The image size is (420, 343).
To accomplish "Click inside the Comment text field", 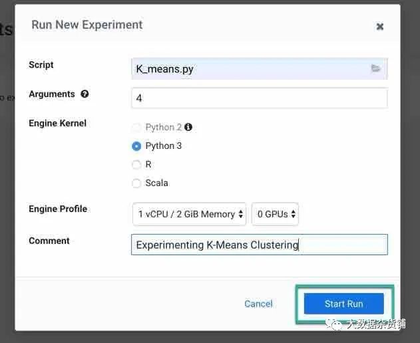I will tap(260, 245).
